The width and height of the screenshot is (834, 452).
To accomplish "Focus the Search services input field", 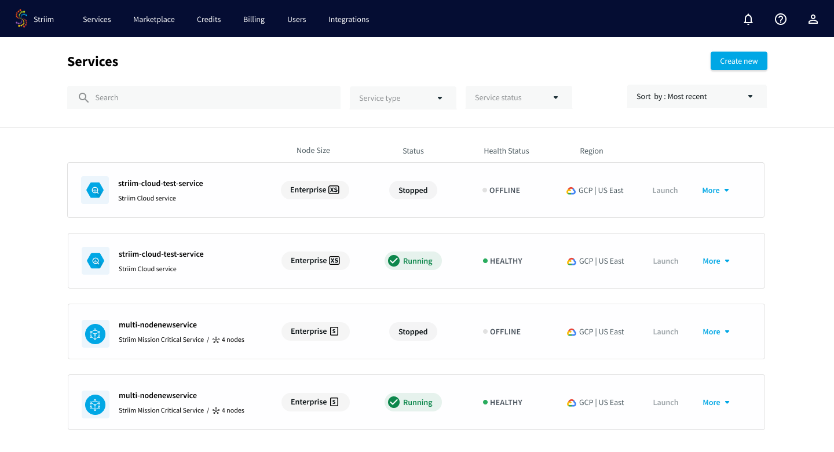I will point(204,97).
